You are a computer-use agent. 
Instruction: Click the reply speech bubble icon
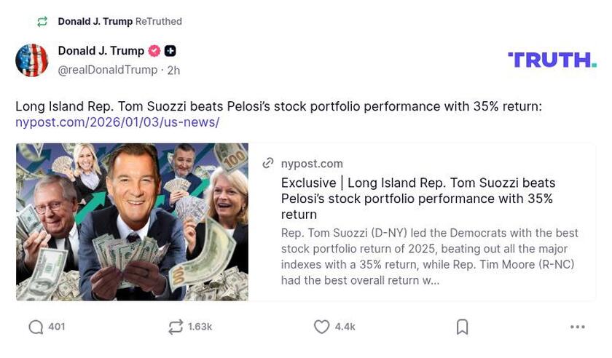click(36, 327)
